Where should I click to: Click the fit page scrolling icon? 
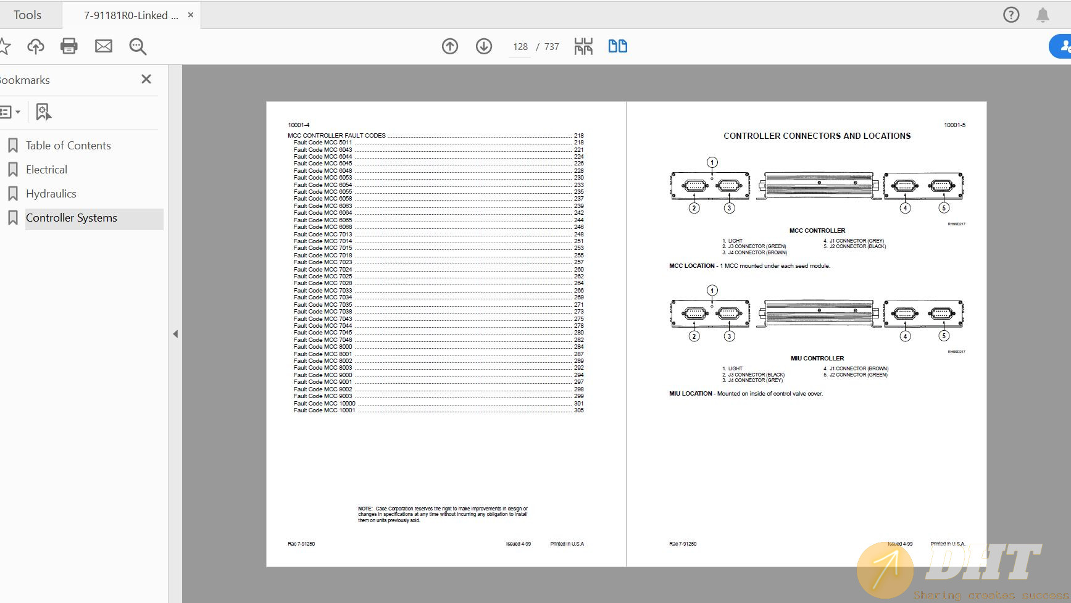click(583, 46)
